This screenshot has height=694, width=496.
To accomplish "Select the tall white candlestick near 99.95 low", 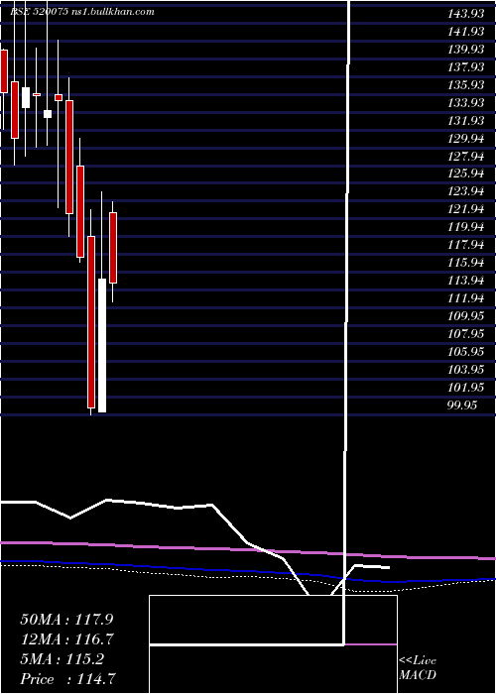I will coord(102,345).
